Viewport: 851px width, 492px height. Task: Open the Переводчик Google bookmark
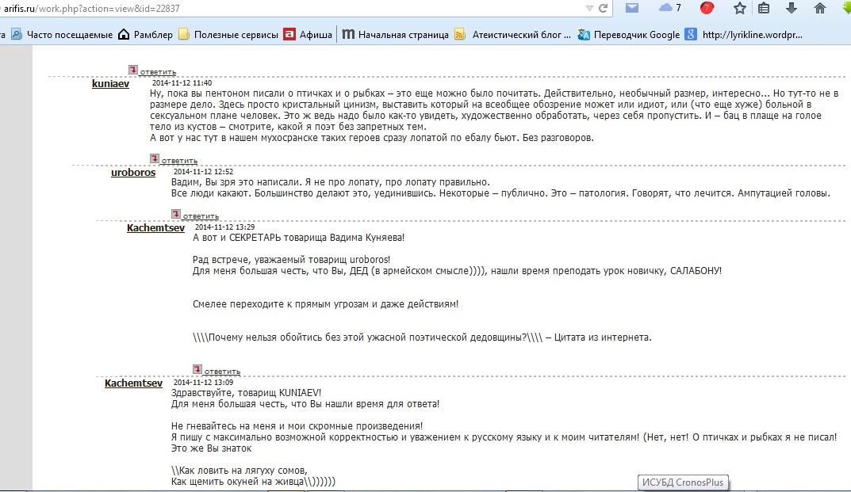(x=636, y=35)
